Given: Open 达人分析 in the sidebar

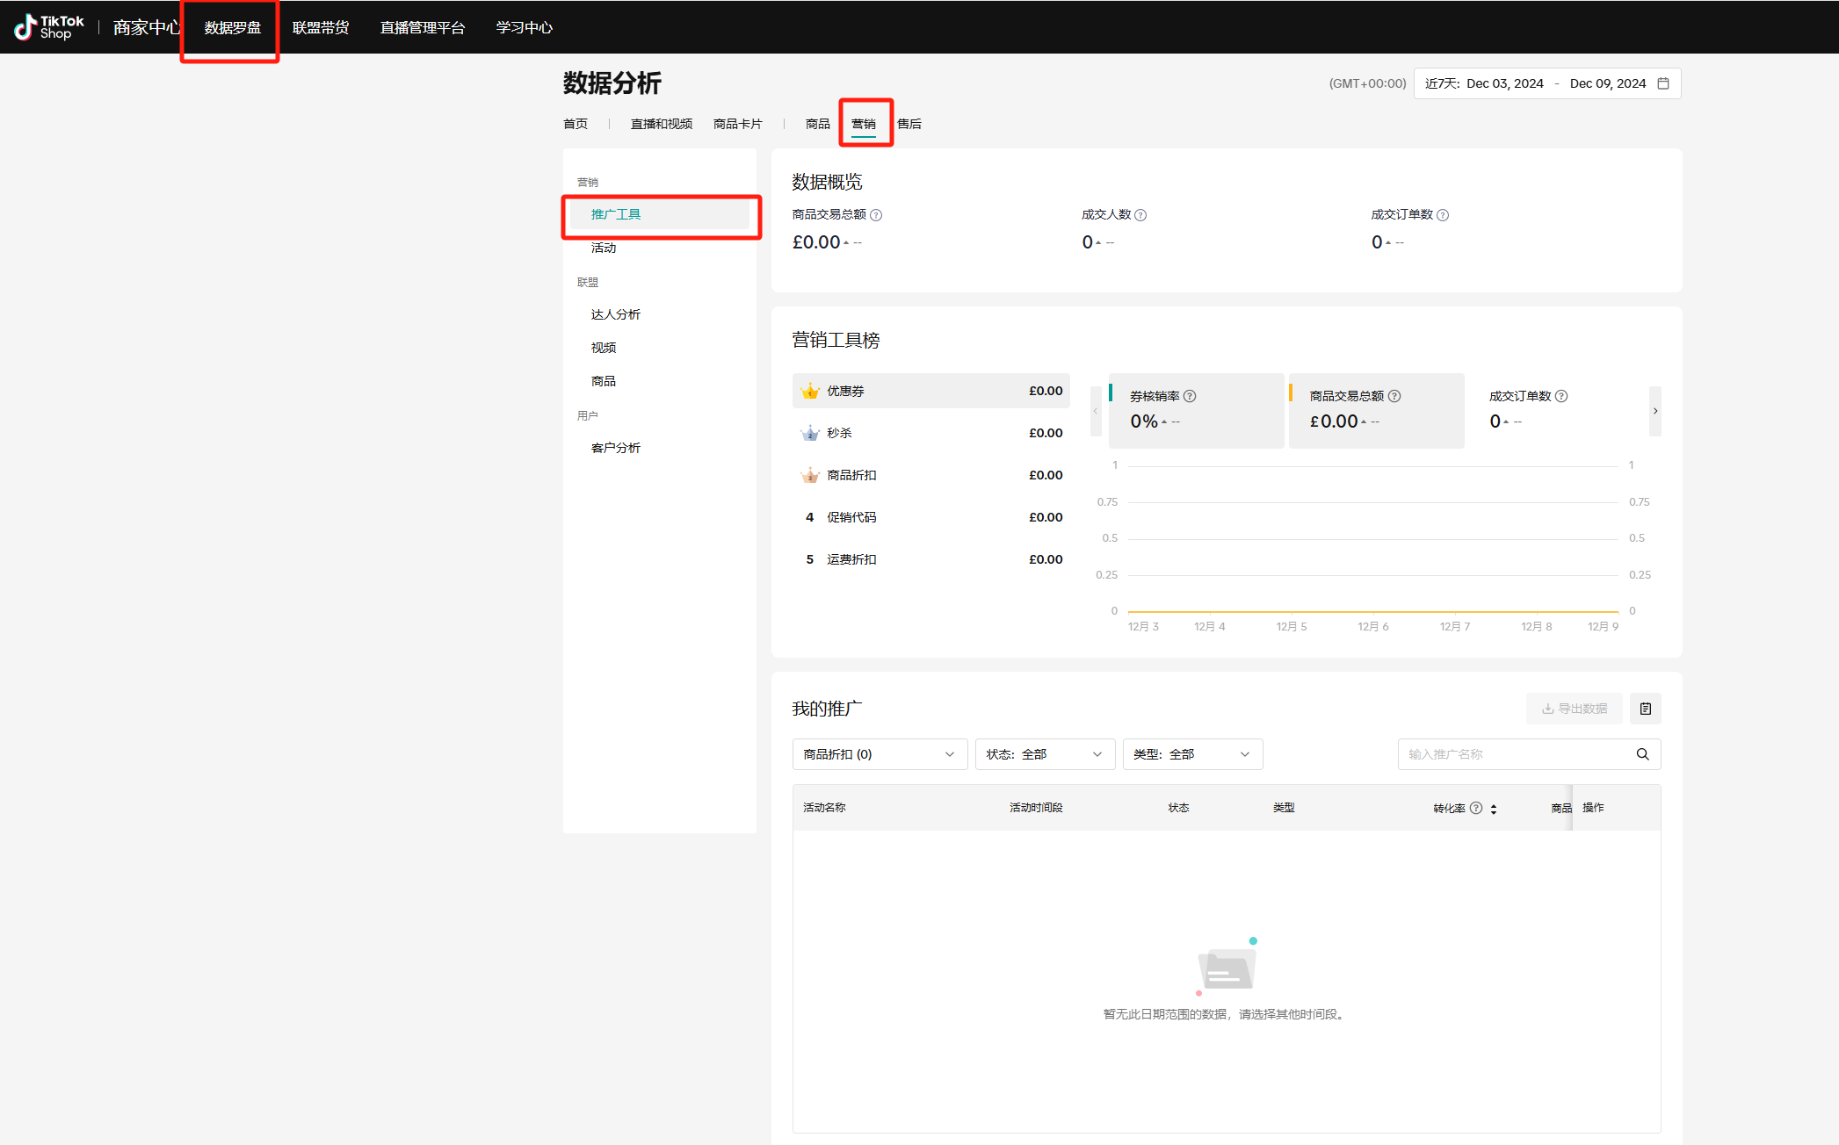Looking at the screenshot, I should [x=615, y=314].
